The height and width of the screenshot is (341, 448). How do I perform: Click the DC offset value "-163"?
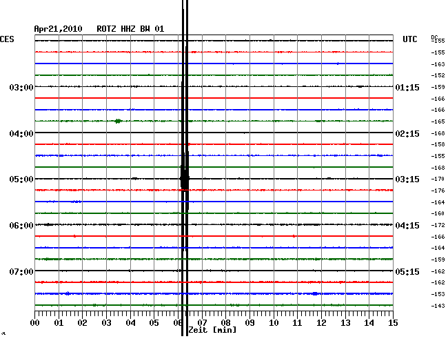pyautogui.click(x=438, y=64)
